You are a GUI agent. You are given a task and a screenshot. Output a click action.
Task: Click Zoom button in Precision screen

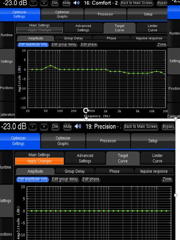(167, 179)
